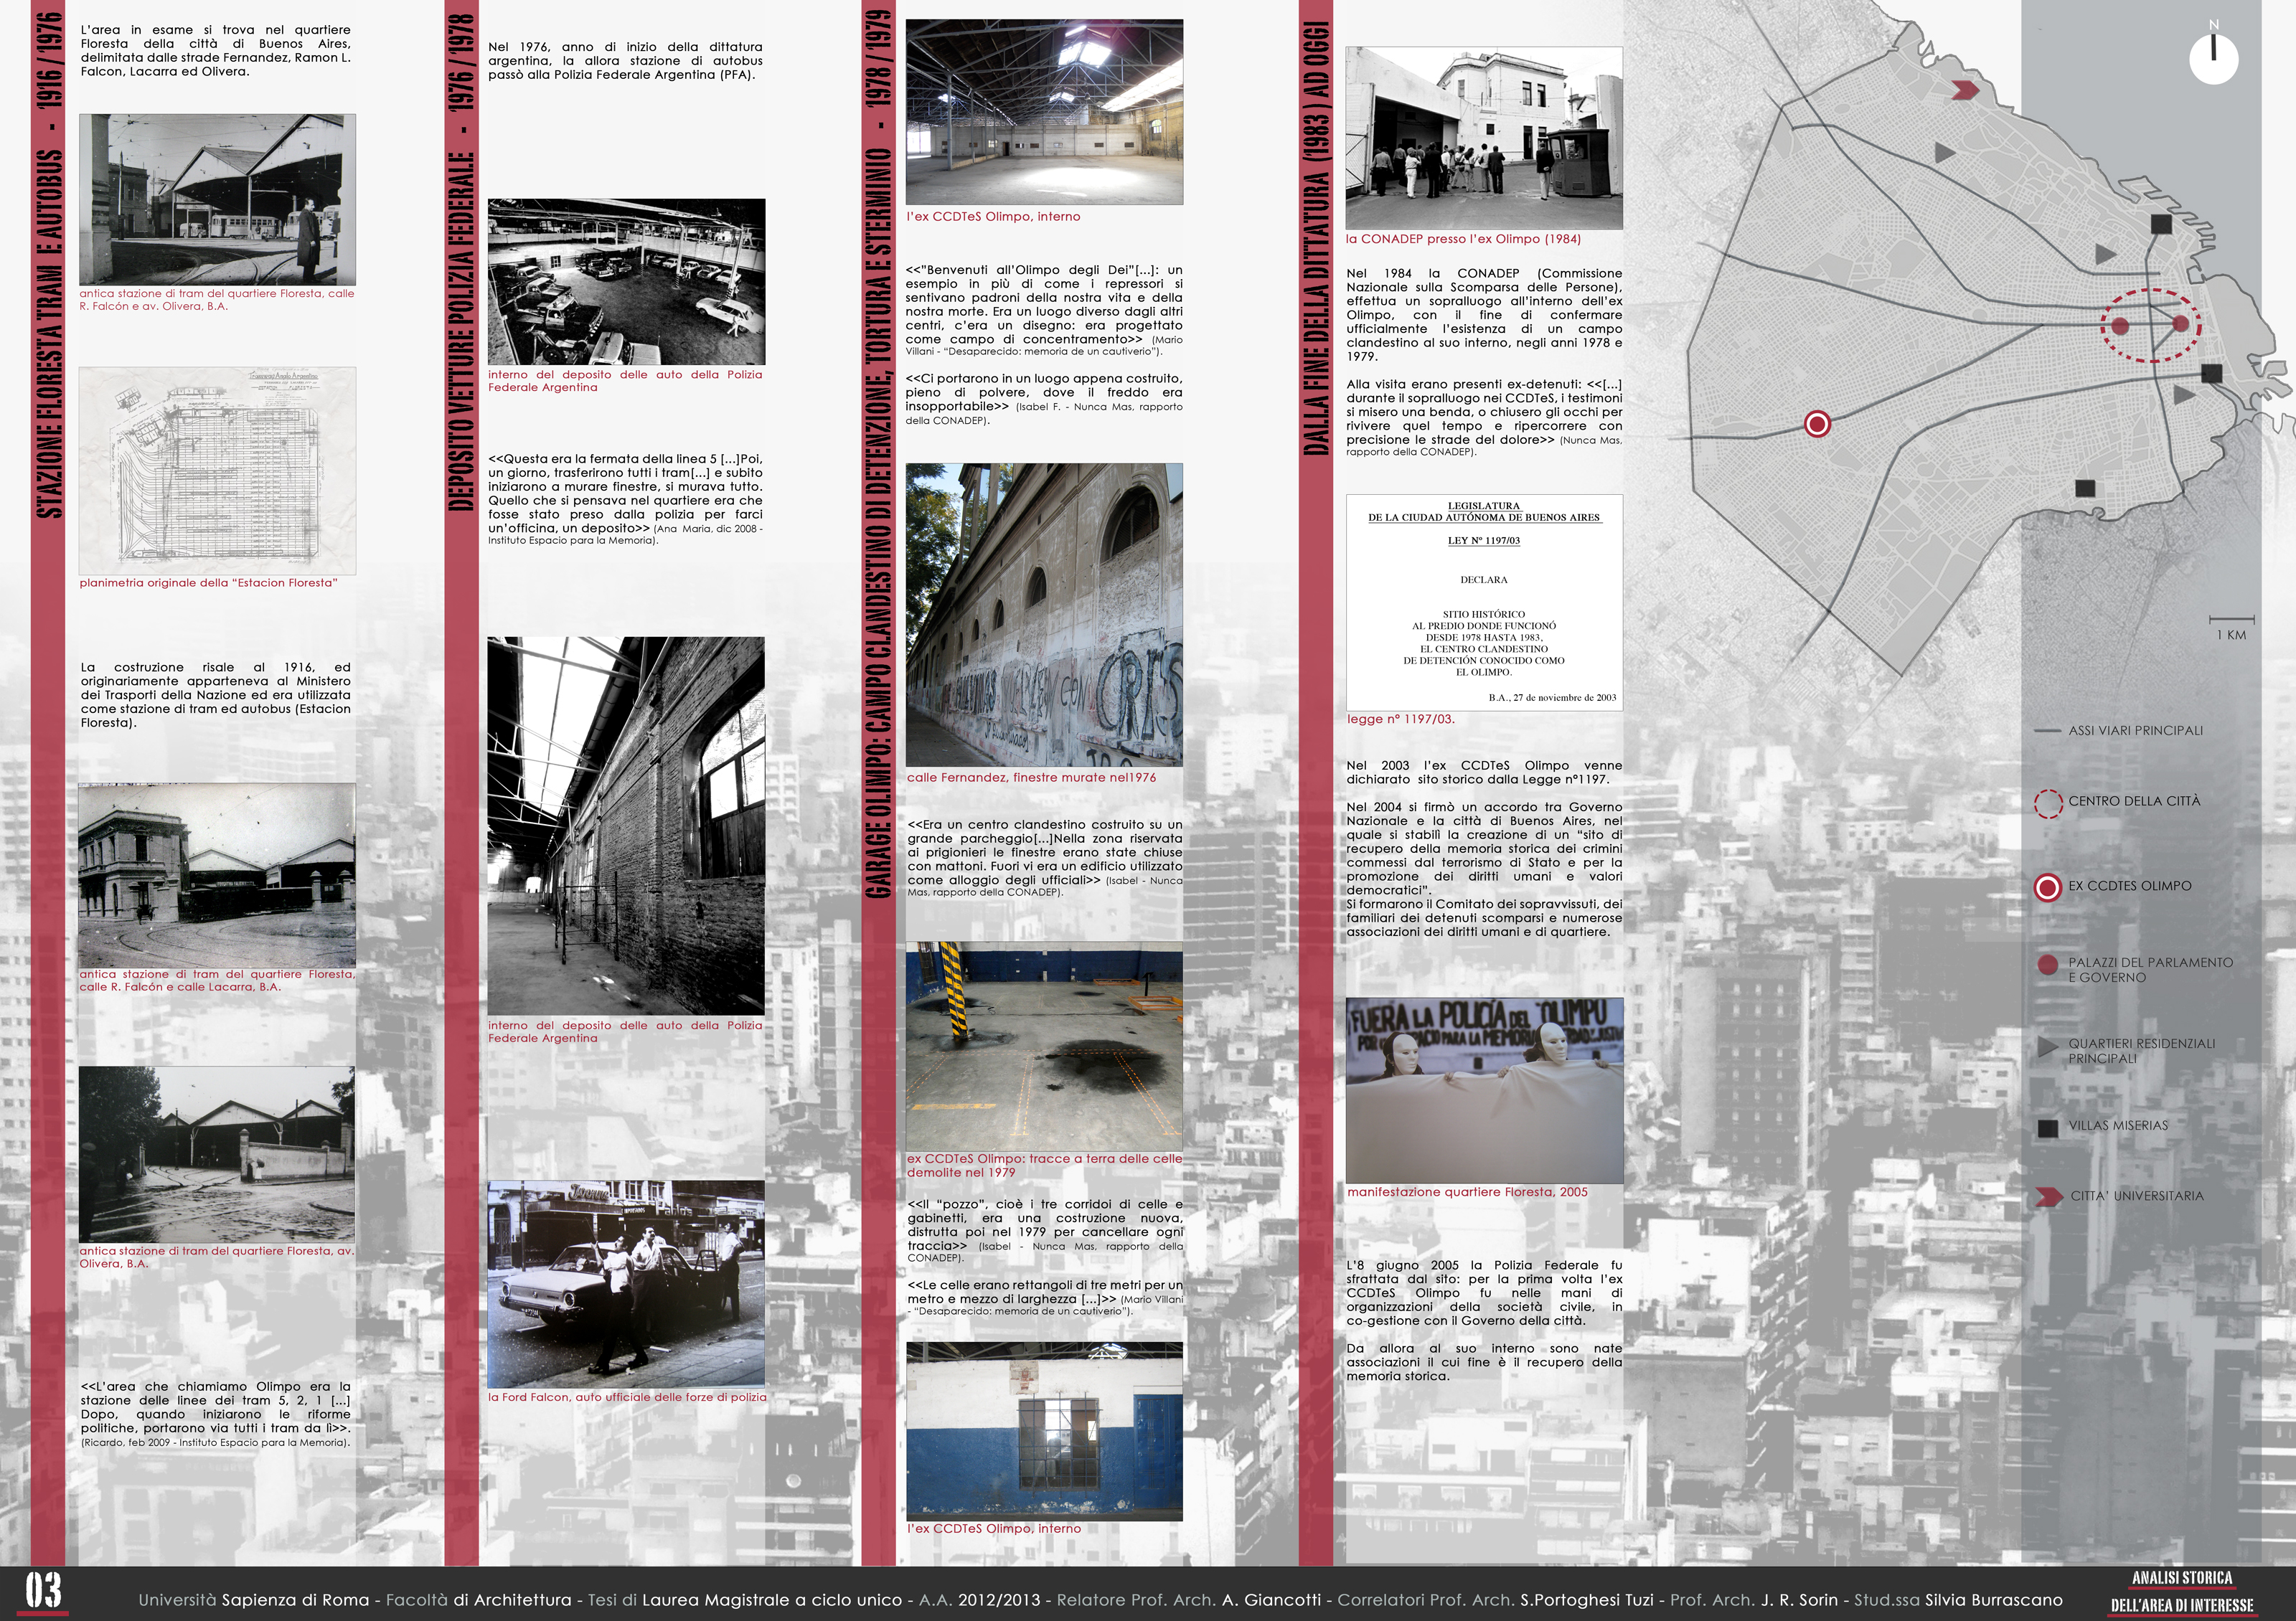
Task: Open aerial photo of police car depot interior
Action: tap(626, 282)
